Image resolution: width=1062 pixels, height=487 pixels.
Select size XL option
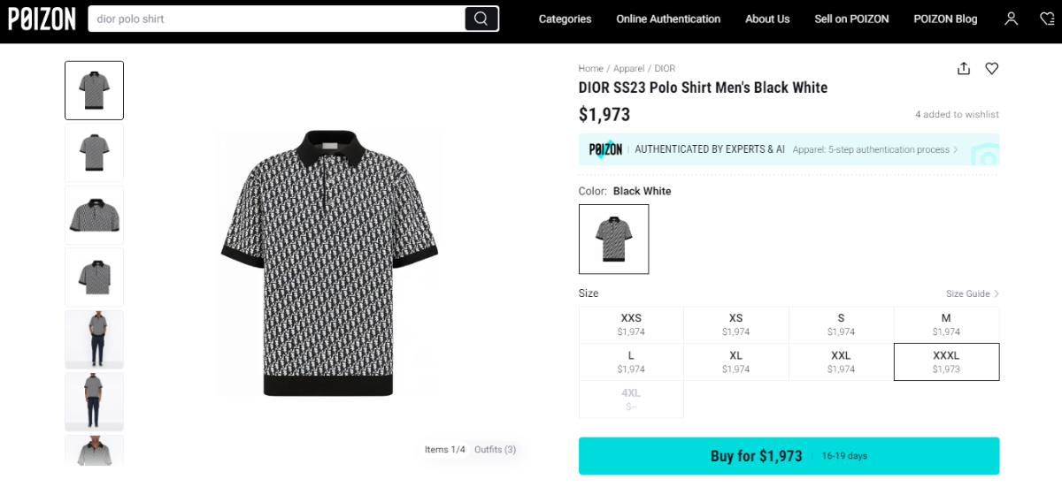coord(735,361)
